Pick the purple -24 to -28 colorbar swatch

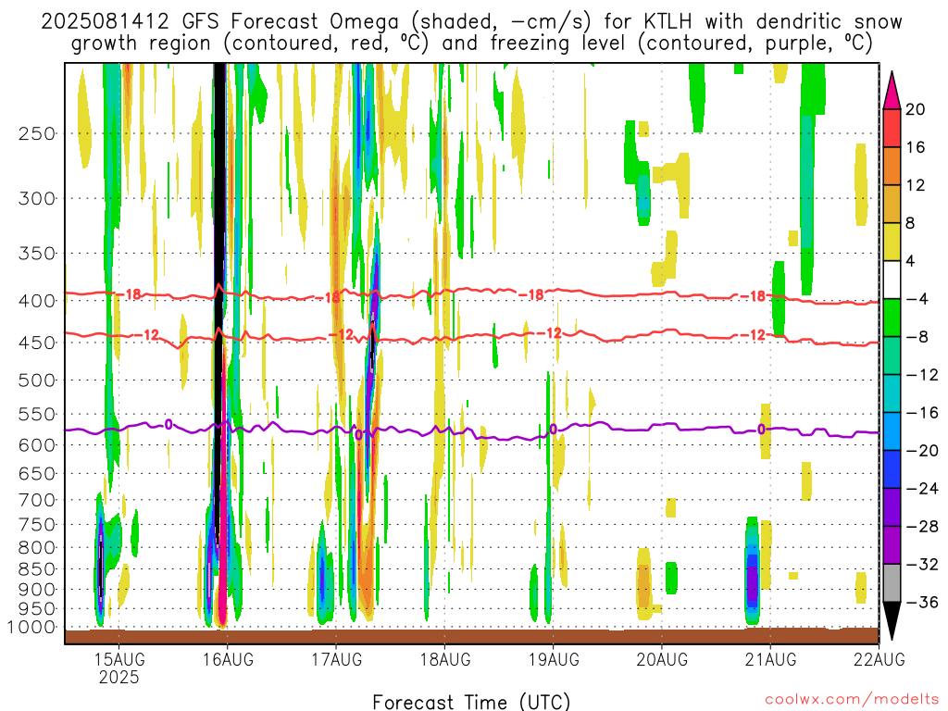click(892, 507)
